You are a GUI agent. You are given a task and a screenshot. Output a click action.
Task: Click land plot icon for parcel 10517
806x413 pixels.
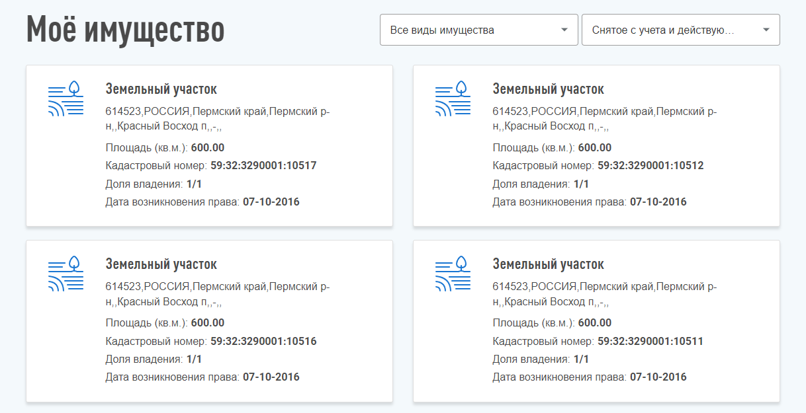pos(66,98)
